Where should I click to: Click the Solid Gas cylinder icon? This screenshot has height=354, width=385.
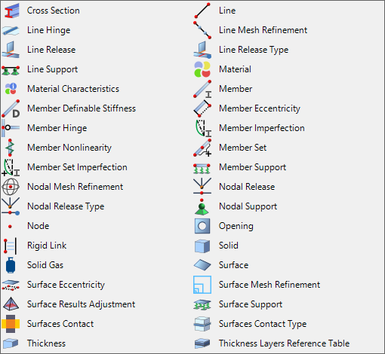(11, 265)
